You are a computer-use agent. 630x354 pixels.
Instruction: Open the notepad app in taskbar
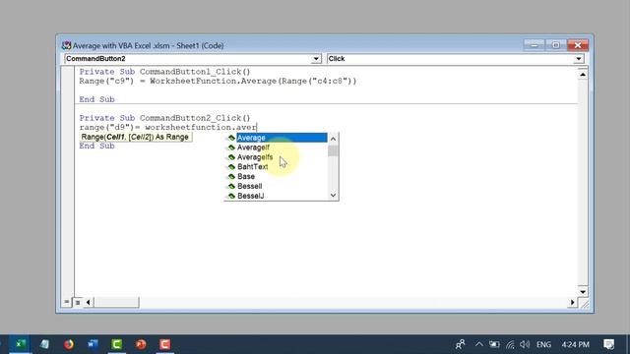[44, 344]
